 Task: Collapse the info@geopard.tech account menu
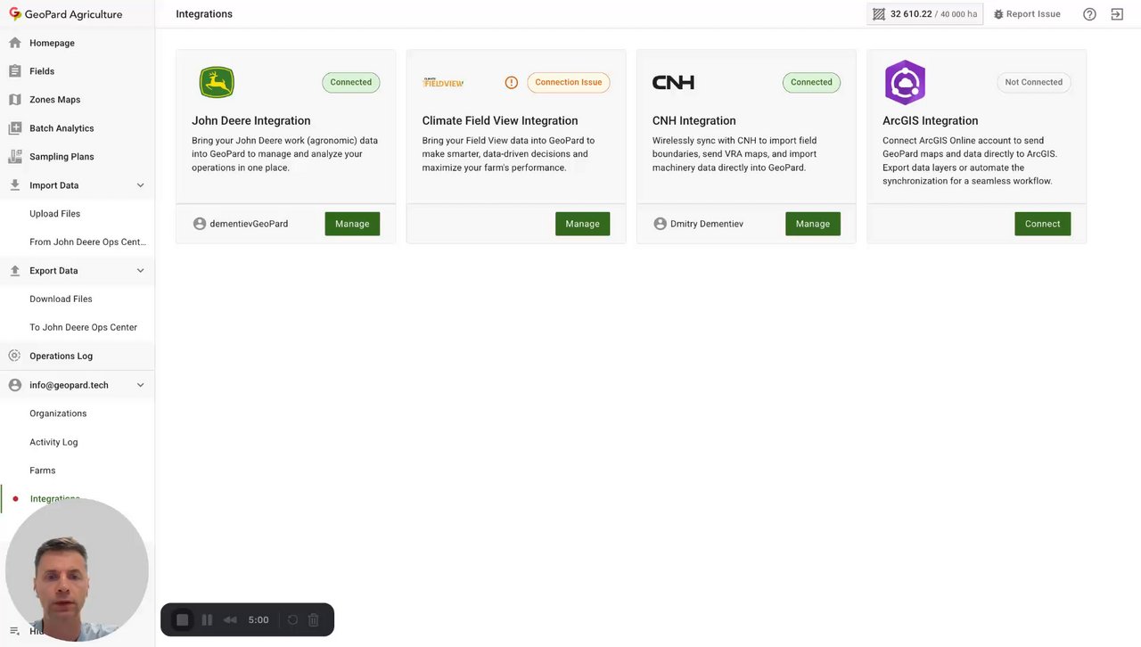tap(140, 385)
